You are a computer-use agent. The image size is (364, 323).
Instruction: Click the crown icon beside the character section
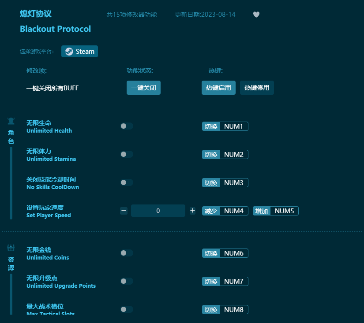tap(11, 121)
